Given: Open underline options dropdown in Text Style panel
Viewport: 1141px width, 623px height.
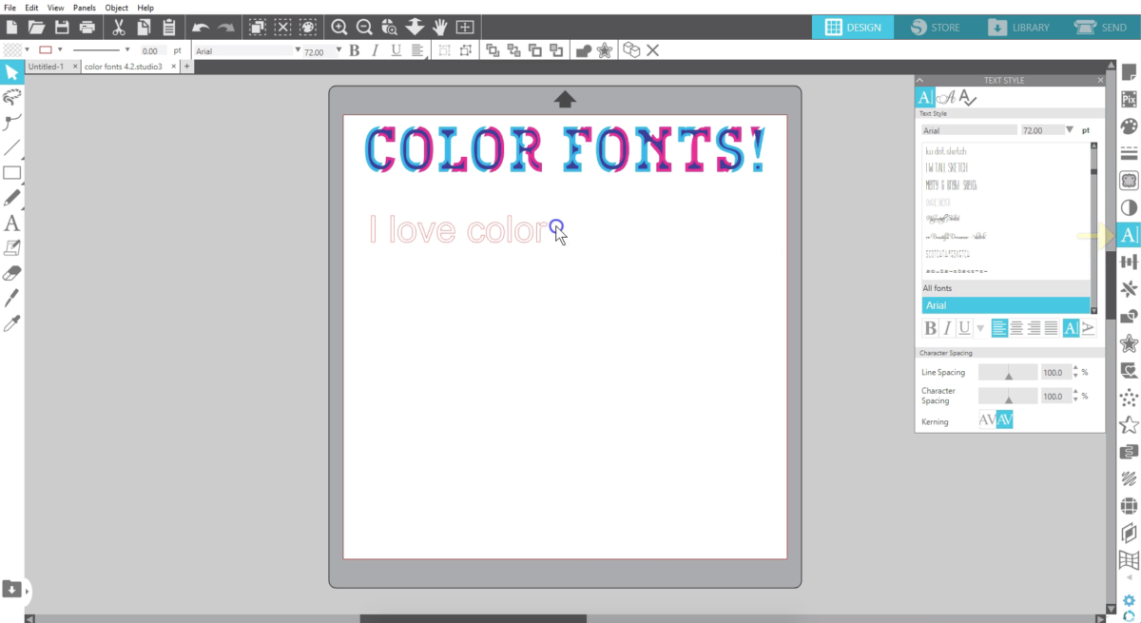Looking at the screenshot, I should click(980, 329).
